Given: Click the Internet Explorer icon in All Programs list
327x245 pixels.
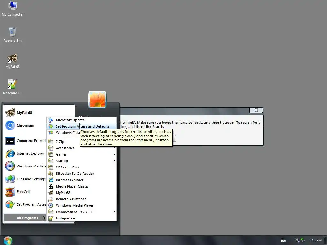Looking at the screenshot, I should (51, 180).
